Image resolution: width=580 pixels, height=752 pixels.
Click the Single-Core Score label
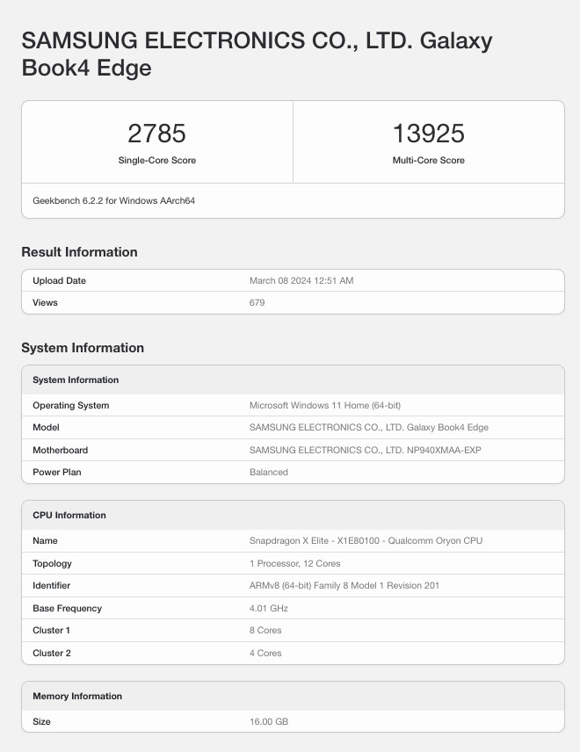point(157,160)
